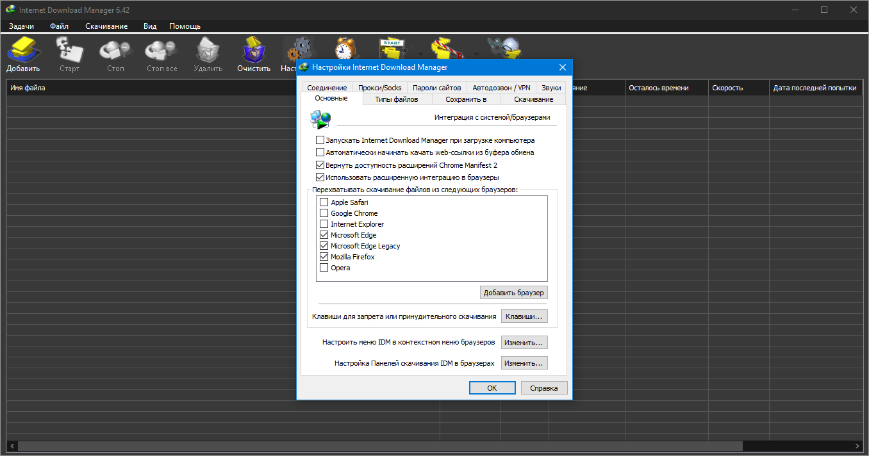Confirm settings with the OK button
This screenshot has height=456, width=869.
pyautogui.click(x=492, y=388)
